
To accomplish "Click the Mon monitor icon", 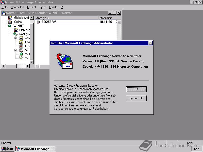I will pyautogui.click(x=21, y=46).
